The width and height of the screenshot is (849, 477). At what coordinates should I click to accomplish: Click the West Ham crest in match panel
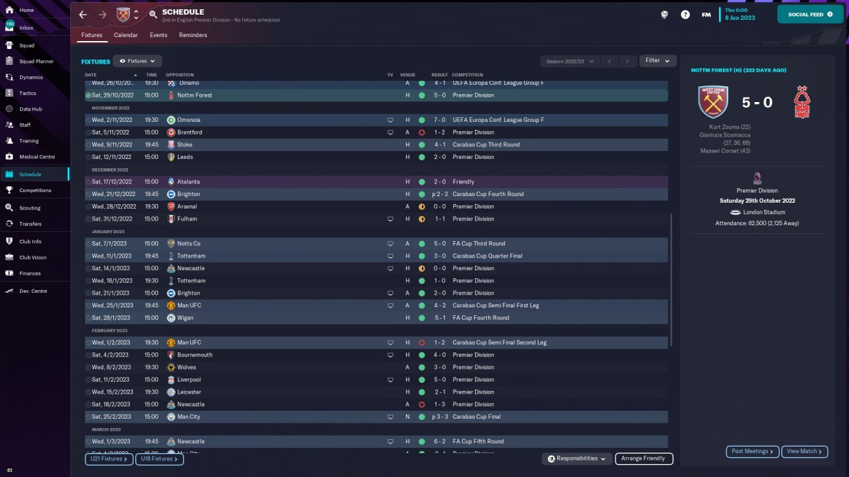click(713, 102)
